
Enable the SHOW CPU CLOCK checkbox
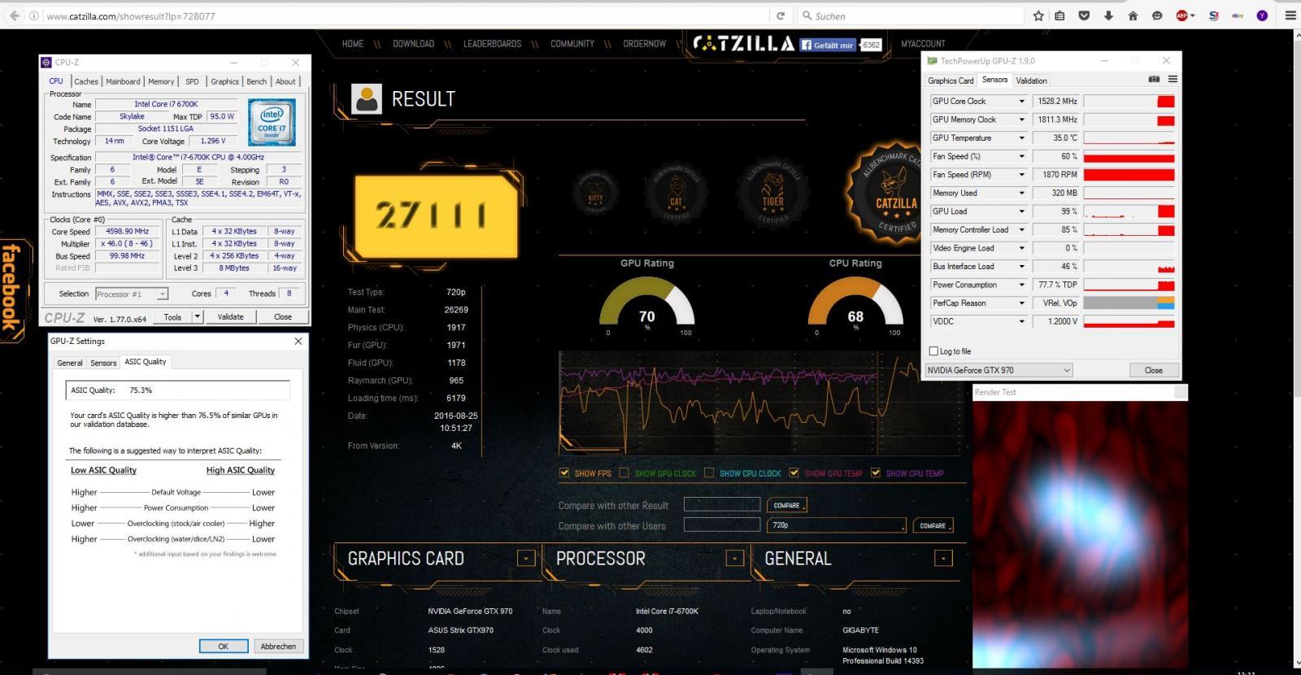[708, 472]
